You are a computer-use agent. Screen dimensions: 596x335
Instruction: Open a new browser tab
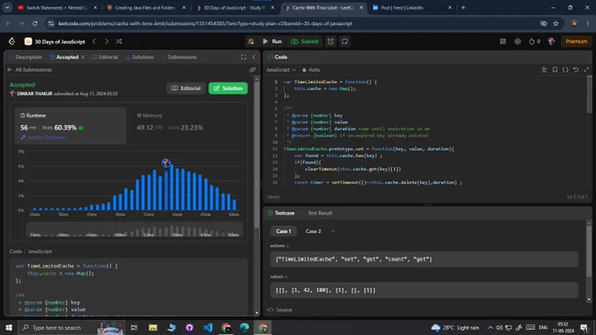coord(463,8)
